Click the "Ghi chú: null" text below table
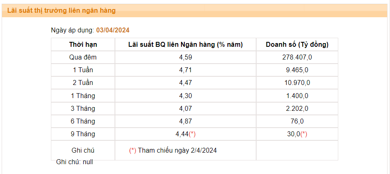Viewport: 390px width, 174px height. [75, 162]
